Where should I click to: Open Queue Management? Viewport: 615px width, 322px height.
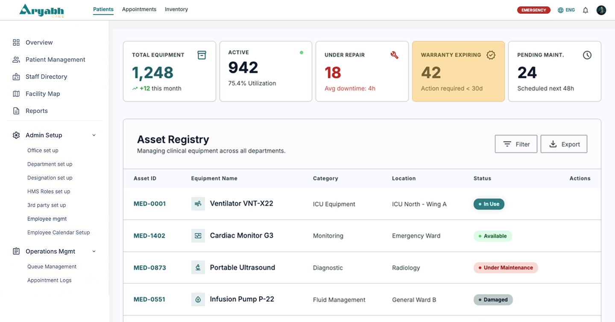52,266
